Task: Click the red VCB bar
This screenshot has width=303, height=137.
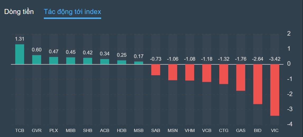Action: click(x=207, y=73)
